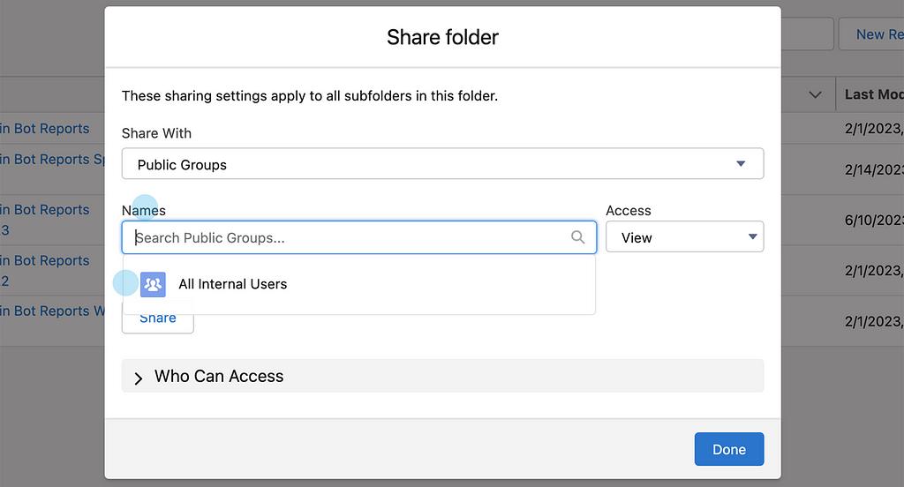This screenshot has width=904, height=487.
Task: Open the Access dropdown set to View
Action: tap(684, 237)
